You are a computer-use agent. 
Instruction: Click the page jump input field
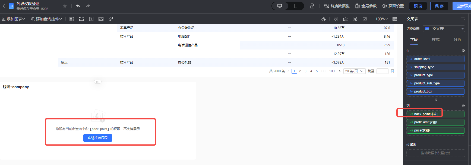pos(382,71)
